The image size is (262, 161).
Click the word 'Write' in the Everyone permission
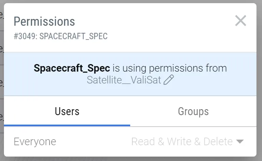pyautogui.click(x=179, y=142)
